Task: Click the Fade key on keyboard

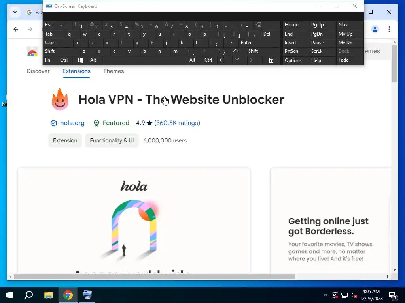Action: [350, 60]
